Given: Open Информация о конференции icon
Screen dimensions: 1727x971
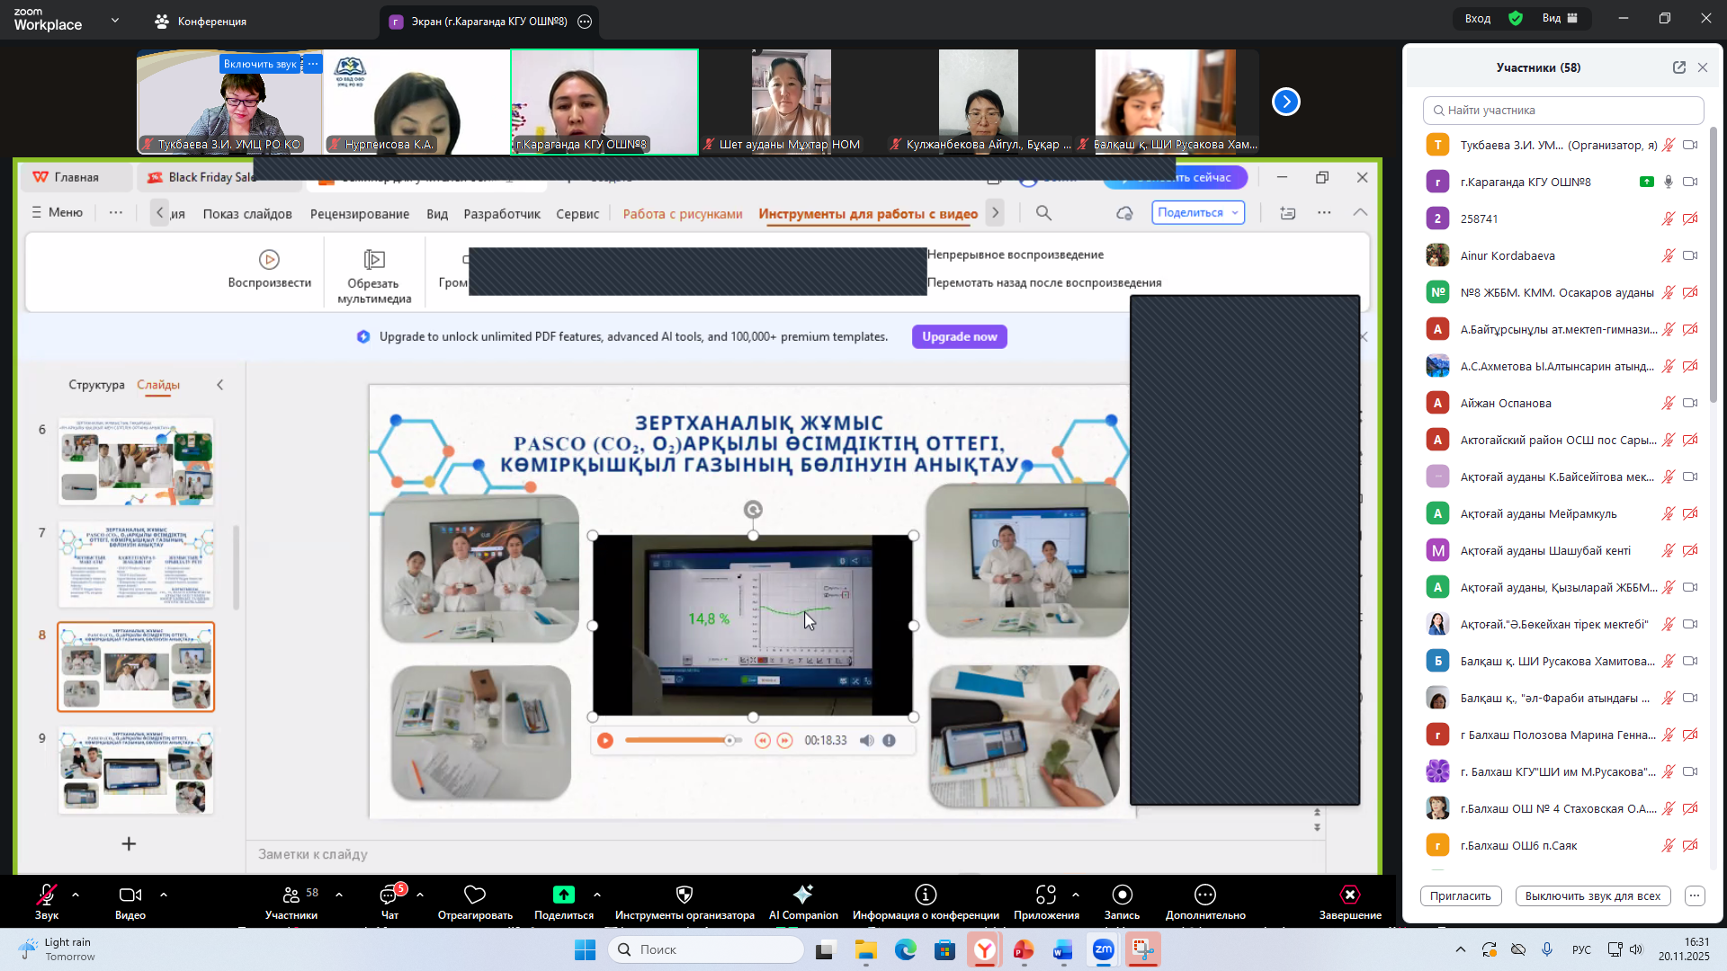Looking at the screenshot, I should tap(926, 895).
